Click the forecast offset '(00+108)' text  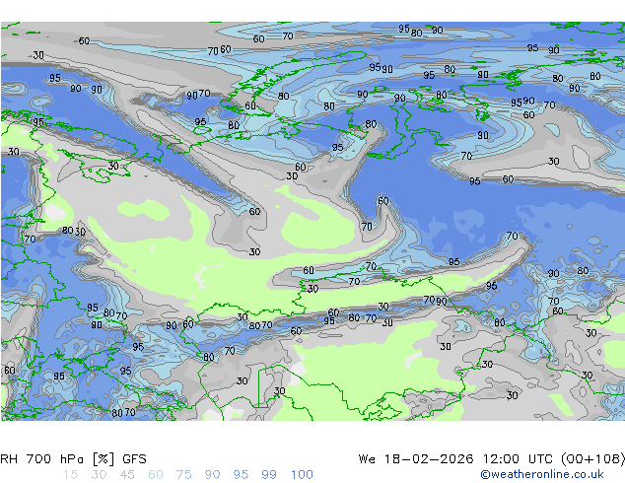592,459
